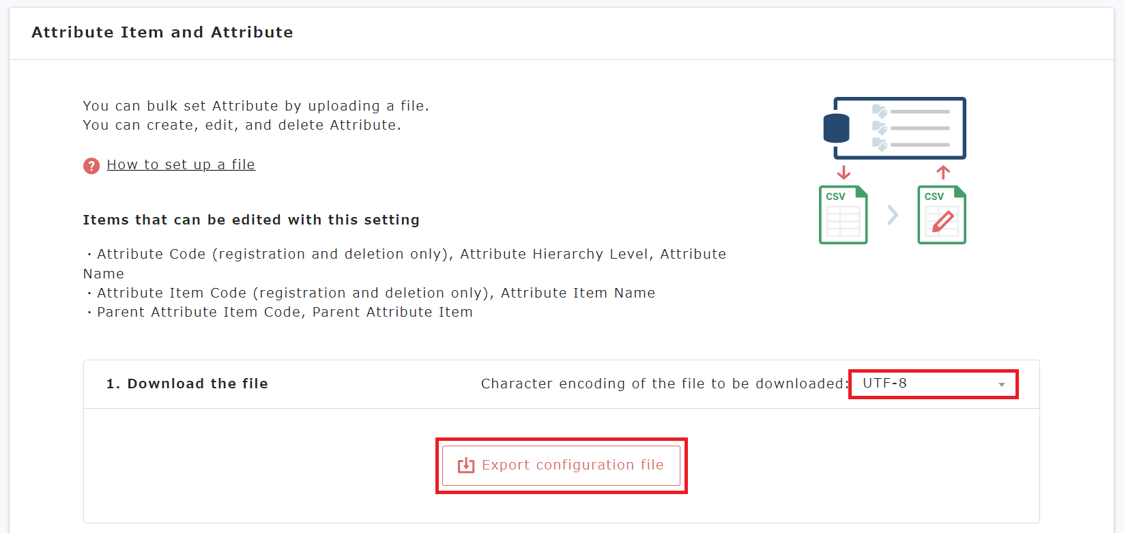
Task: Click the "Parent Attribute Item Code" bullet line
Action: [284, 312]
